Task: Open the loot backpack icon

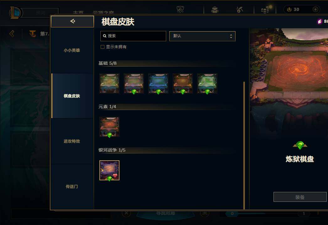Action: 214,10
